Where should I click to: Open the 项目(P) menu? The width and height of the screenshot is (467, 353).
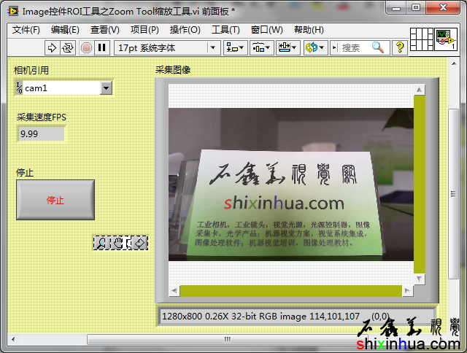(144, 30)
